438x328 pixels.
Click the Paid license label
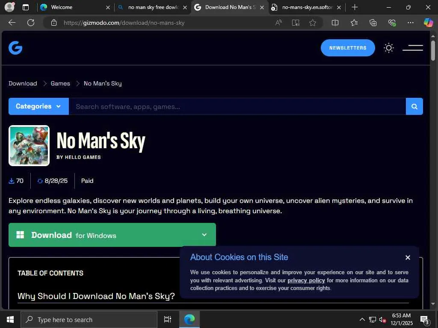click(87, 181)
